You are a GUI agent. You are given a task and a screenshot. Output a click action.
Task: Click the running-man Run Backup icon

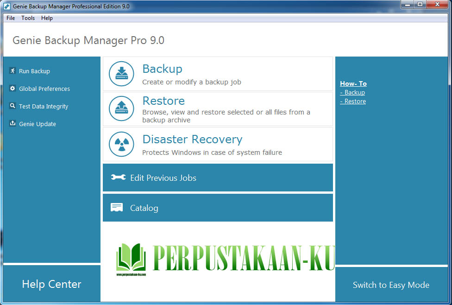click(13, 71)
